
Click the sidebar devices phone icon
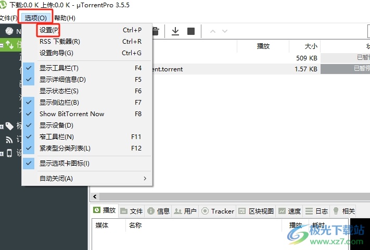(x=9, y=153)
